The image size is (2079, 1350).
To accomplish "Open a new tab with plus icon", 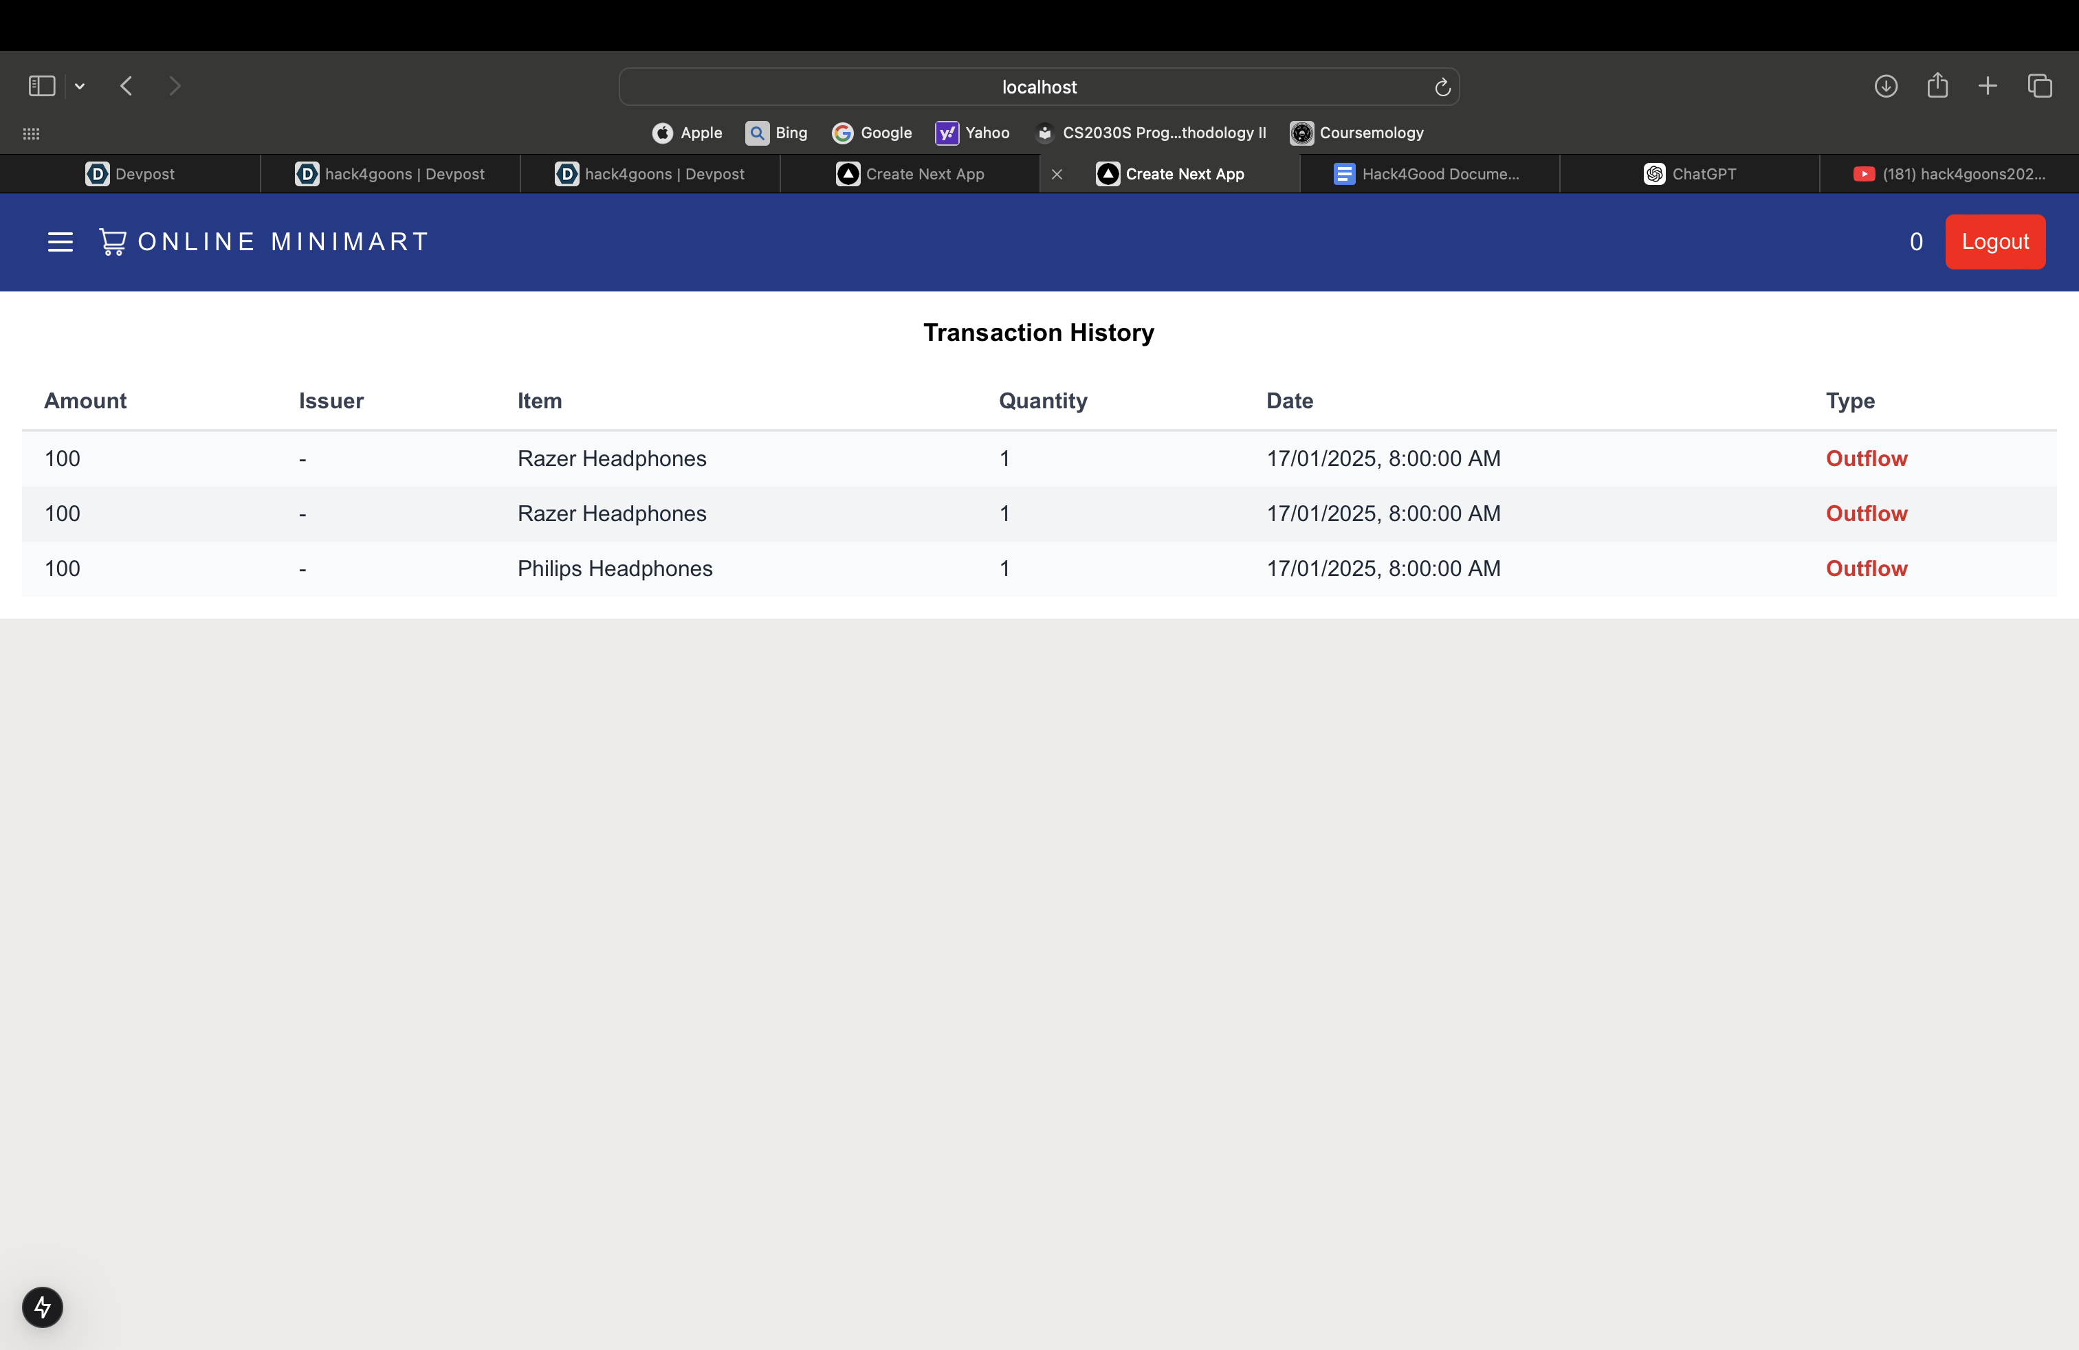I will coord(1988,87).
